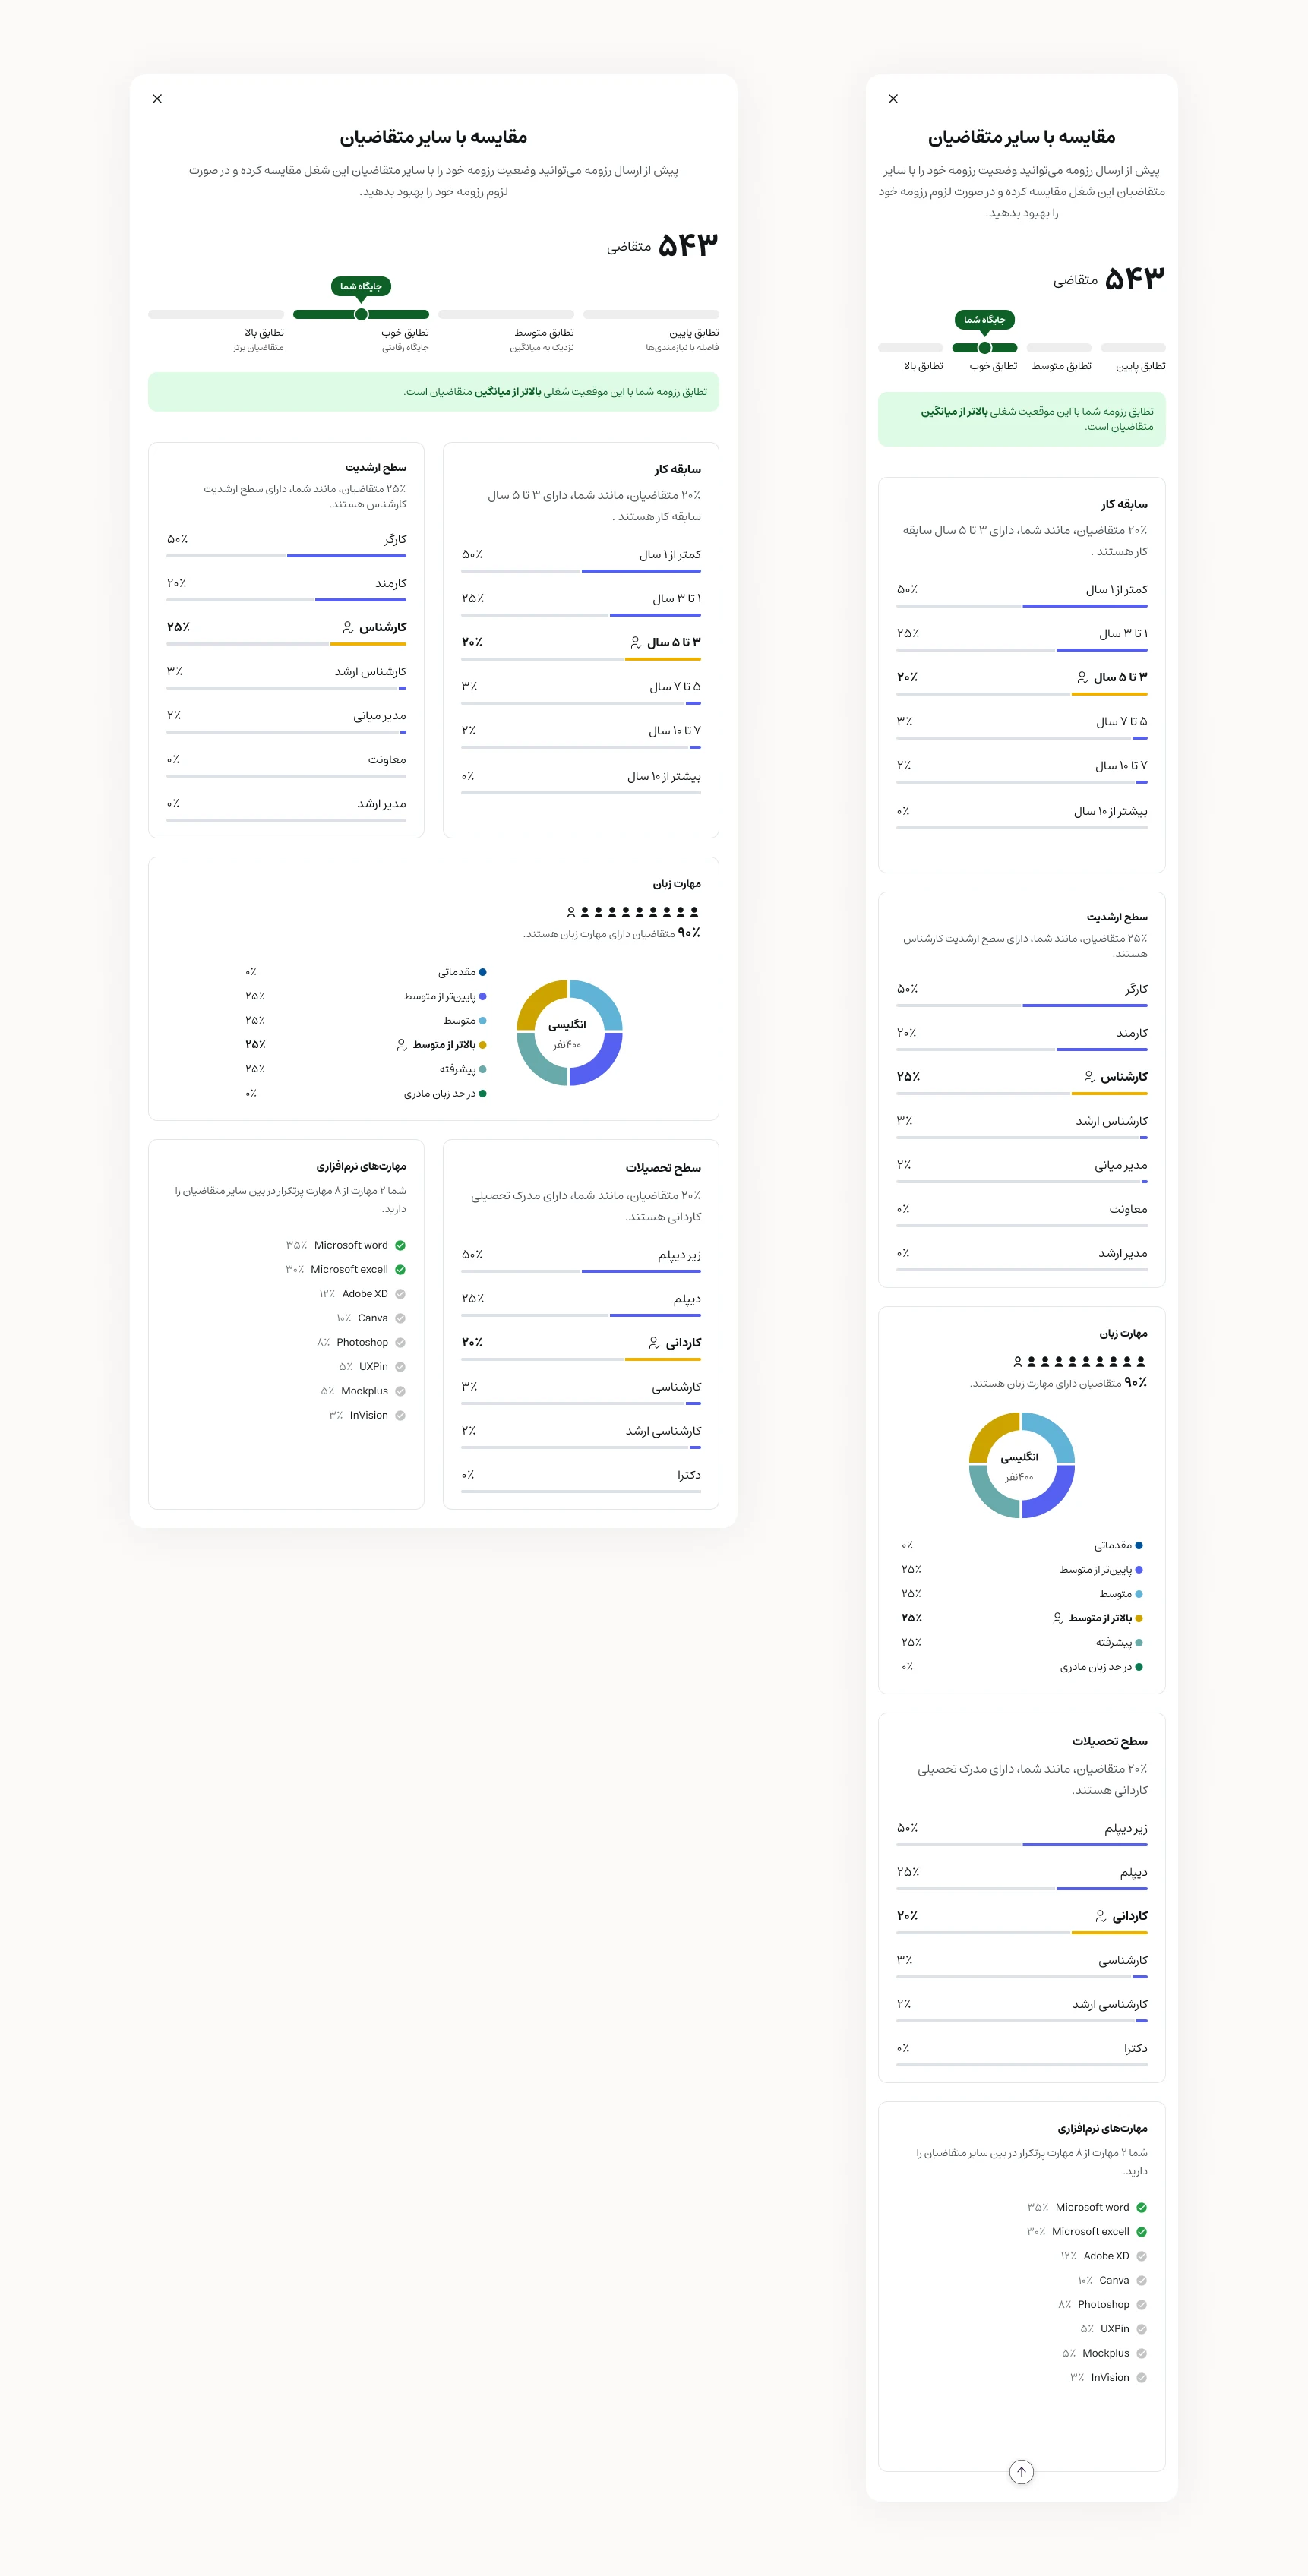The image size is (1308, 2576).
Task: Click person icon beside کارشناس in wide modal
Action: pos(348,627)
